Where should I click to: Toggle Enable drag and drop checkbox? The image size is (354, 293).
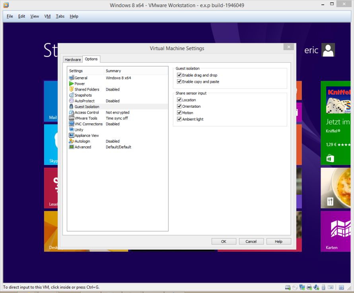(179, 75)
